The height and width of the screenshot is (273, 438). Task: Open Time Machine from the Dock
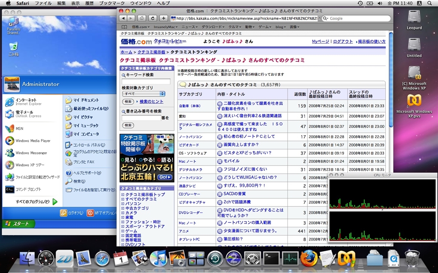[215, 258]
